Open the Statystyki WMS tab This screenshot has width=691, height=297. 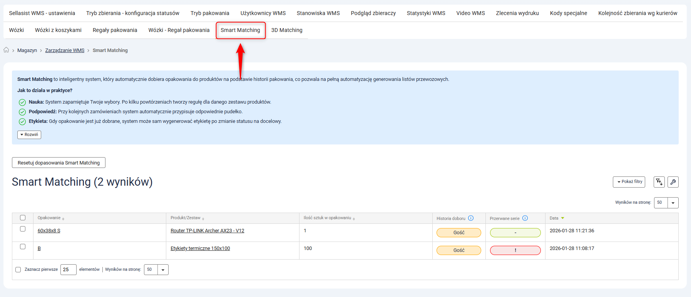[426, 13]
